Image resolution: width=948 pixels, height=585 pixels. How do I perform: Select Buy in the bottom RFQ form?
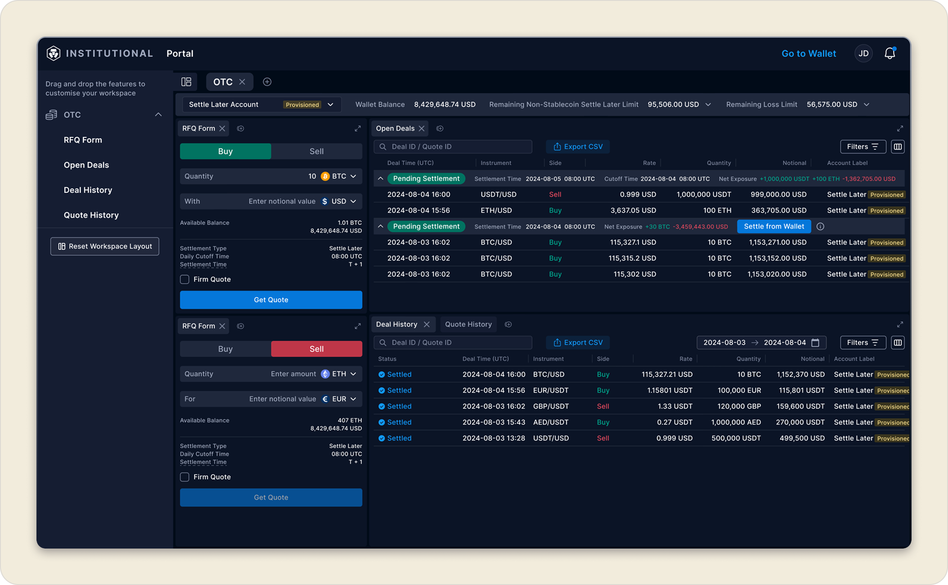pos(226,349)
